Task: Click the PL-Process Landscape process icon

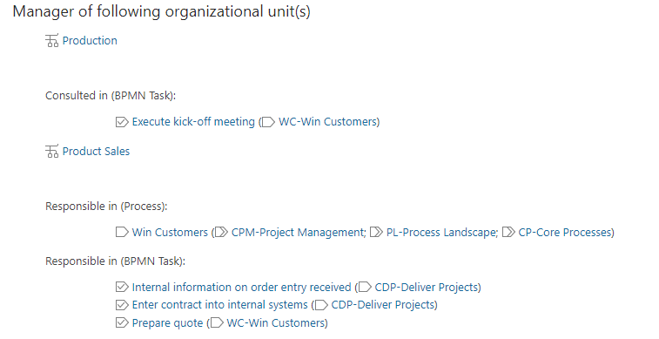Action: (376, 232)
